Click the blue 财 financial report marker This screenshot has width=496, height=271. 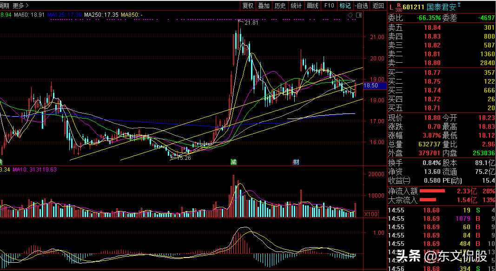tap(296, 162)
